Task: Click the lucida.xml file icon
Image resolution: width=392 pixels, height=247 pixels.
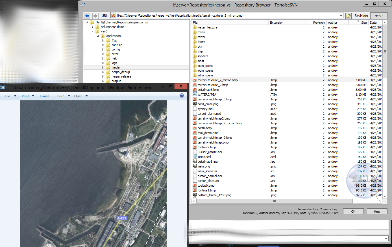Action: click(x=195, y=157)
